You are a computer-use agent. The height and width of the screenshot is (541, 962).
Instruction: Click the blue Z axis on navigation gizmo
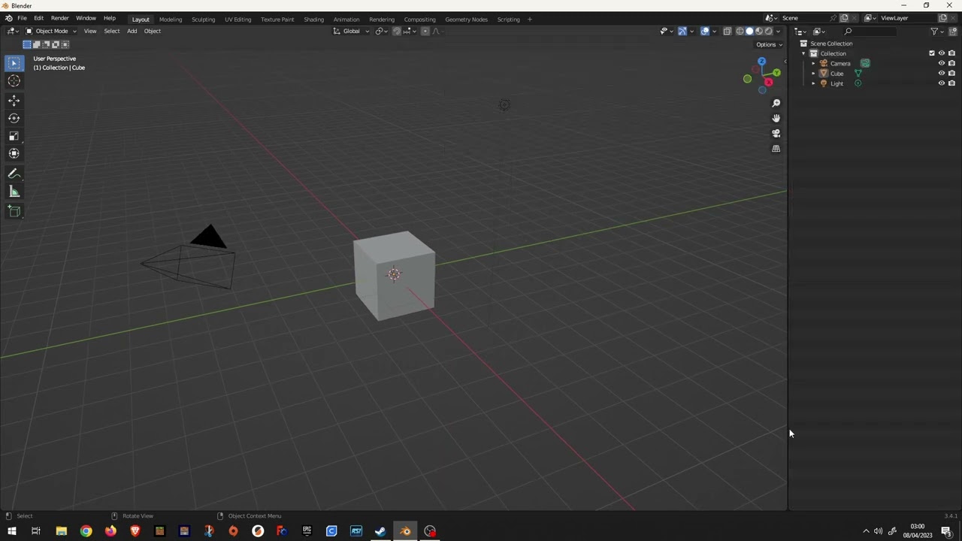762,62
